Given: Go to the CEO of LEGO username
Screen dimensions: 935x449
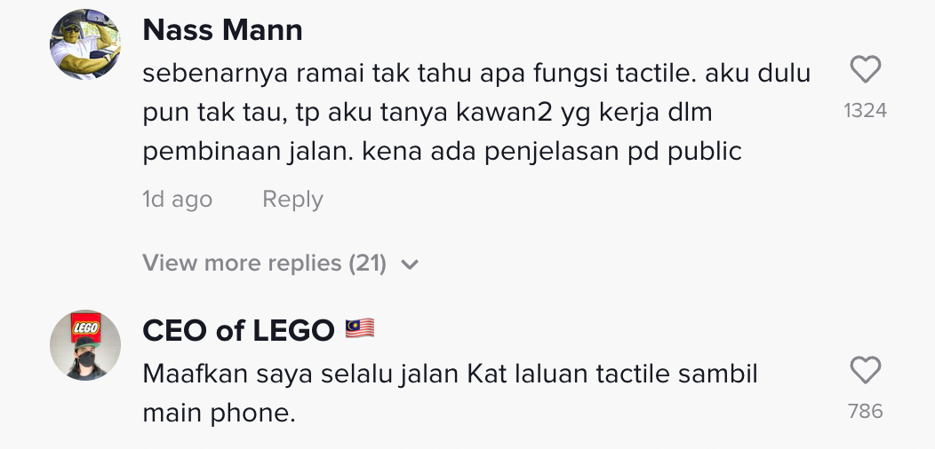Looking at the screenshot, I should click(x=238, y=330).
